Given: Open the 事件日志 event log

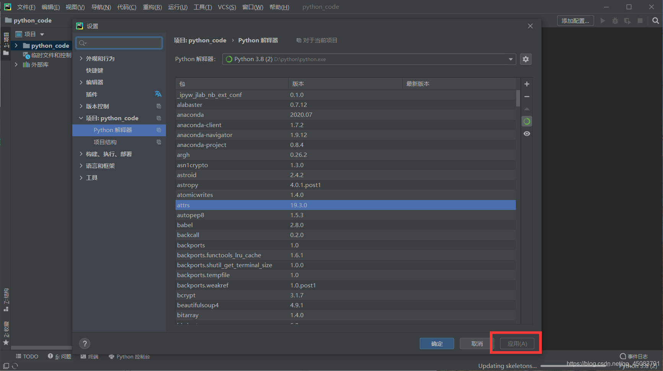Looking at the screenshot, I should (634, 356).
